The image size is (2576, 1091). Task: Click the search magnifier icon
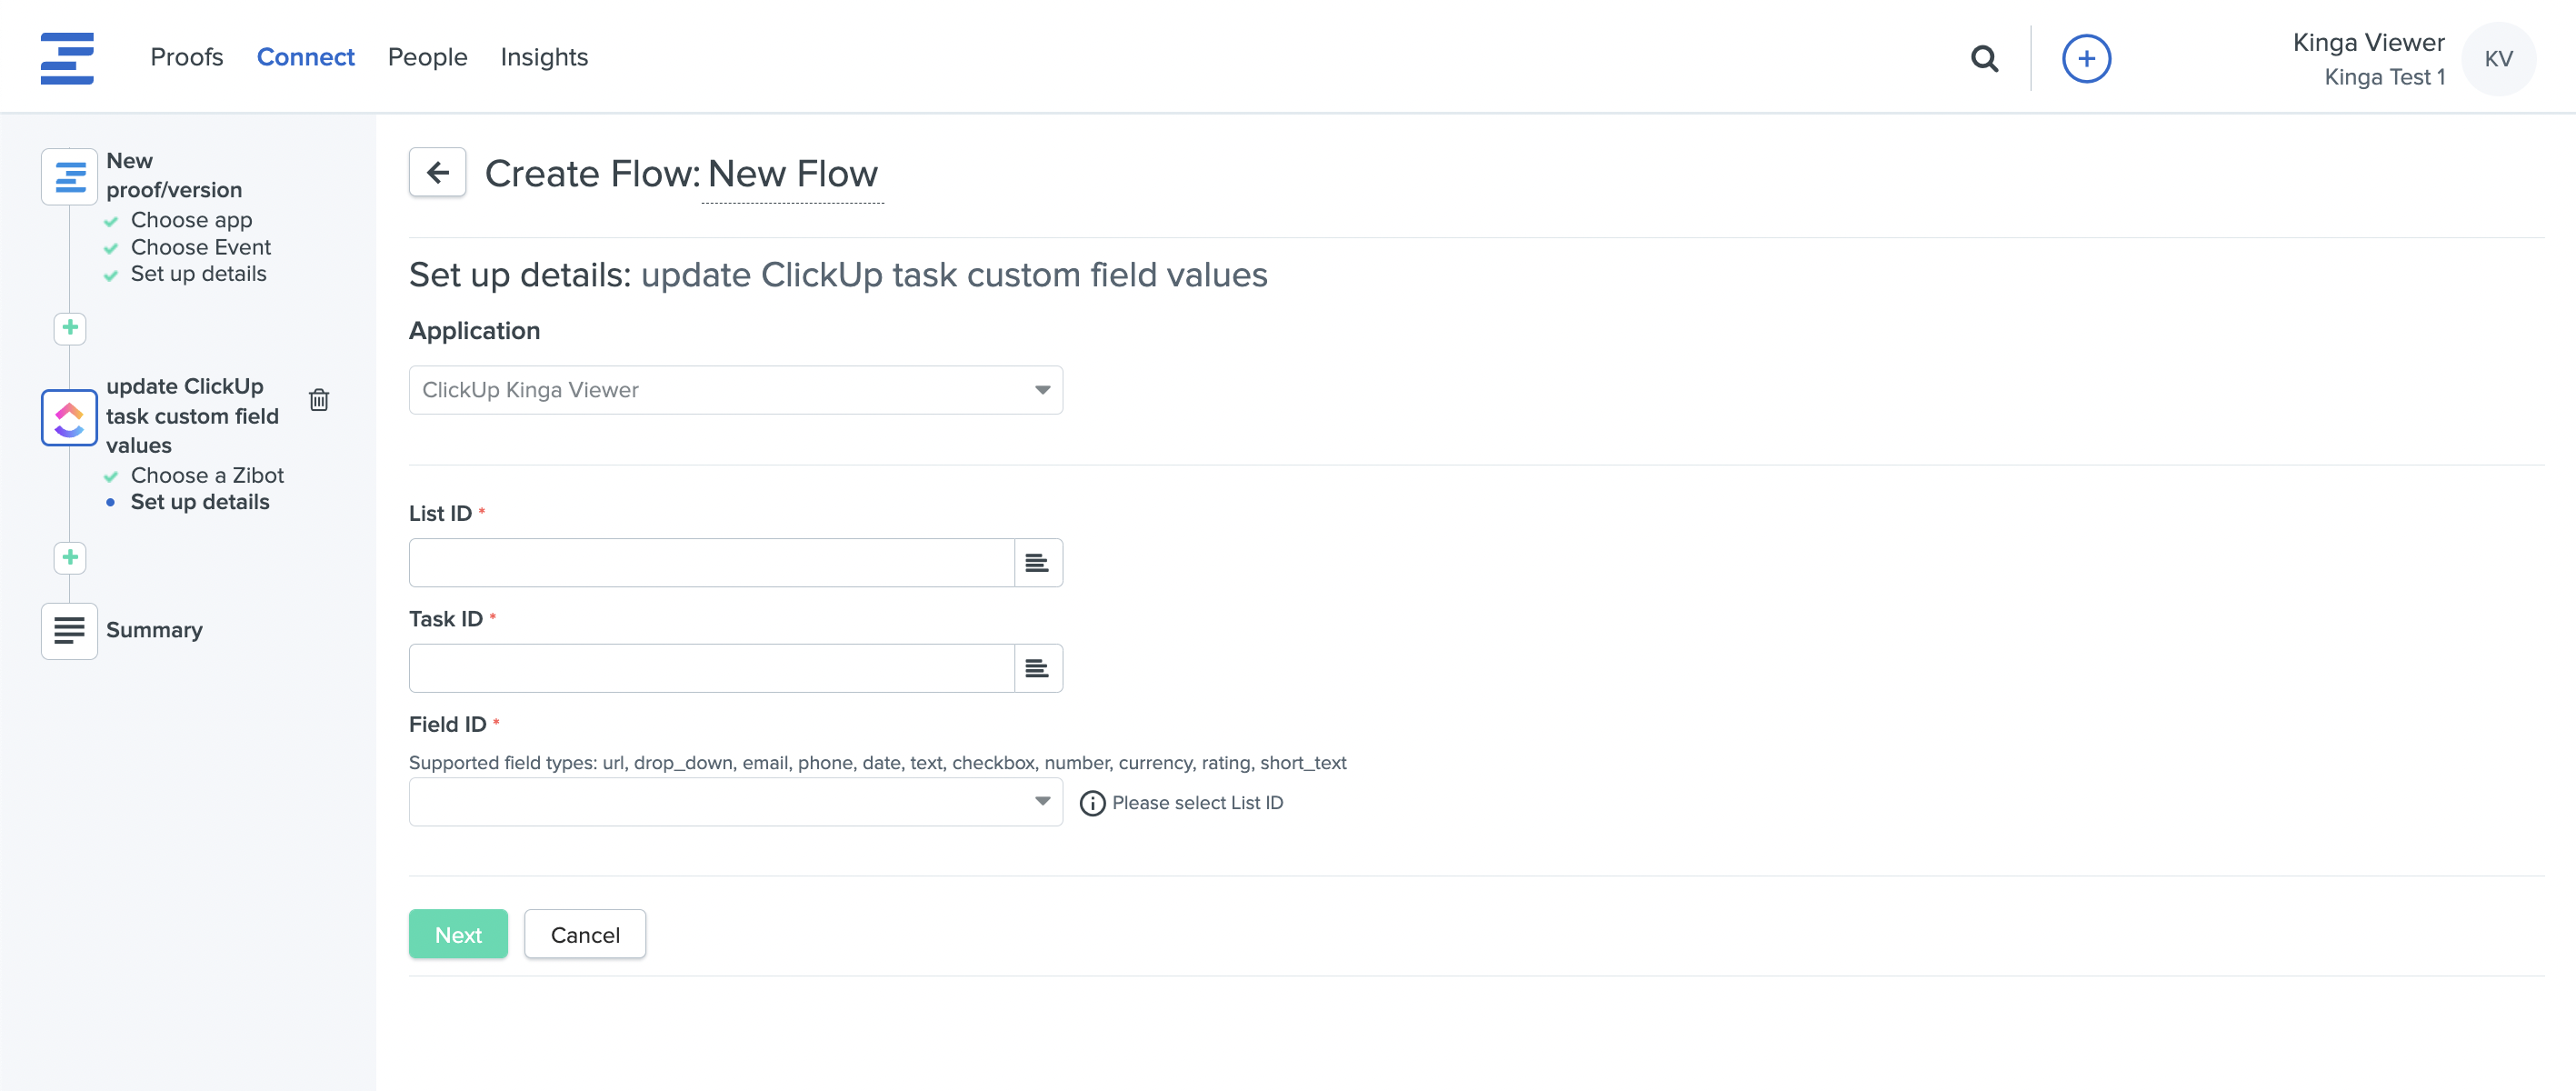[x=1984, y=59]
